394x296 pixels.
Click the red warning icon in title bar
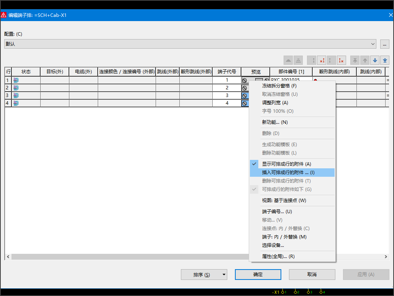pyautogui.click(x=3, y=15)
